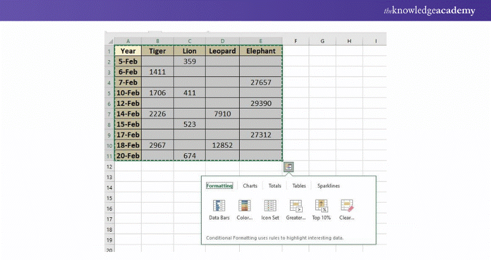Screen dimensions: 491x260
Task: Select cell containing Elephant header
Action: [x=261, y=51]
